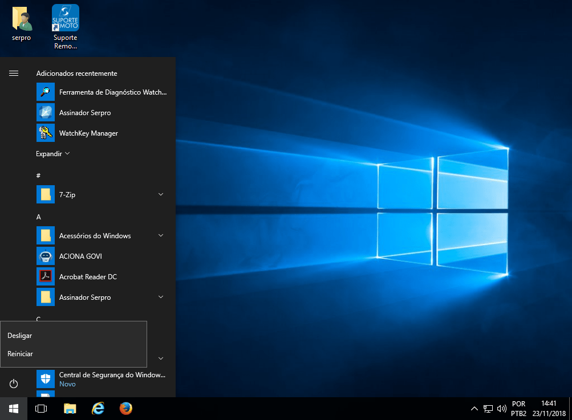Open ACIONA GOVI app
The image size is (572, 420).
(80, 256)
